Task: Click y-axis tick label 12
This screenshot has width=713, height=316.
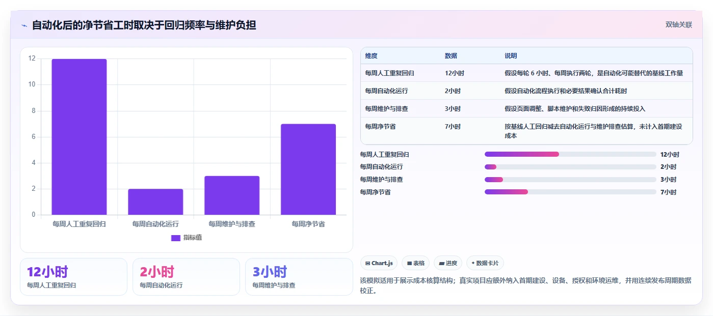Action: pyautogui.click(x=32, y=59)
